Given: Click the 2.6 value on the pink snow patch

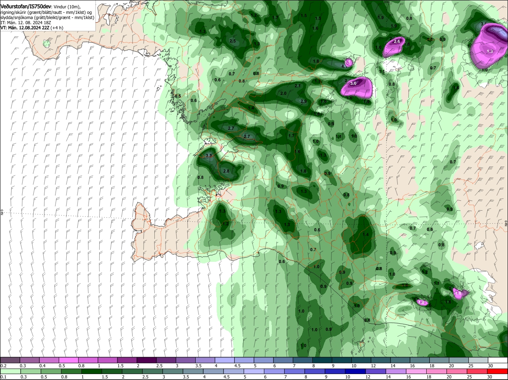Looking at the screenshot, I should click(x=397, y=41).
